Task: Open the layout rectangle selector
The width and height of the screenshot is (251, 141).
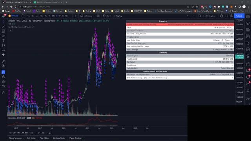Action: click(199, 16)
